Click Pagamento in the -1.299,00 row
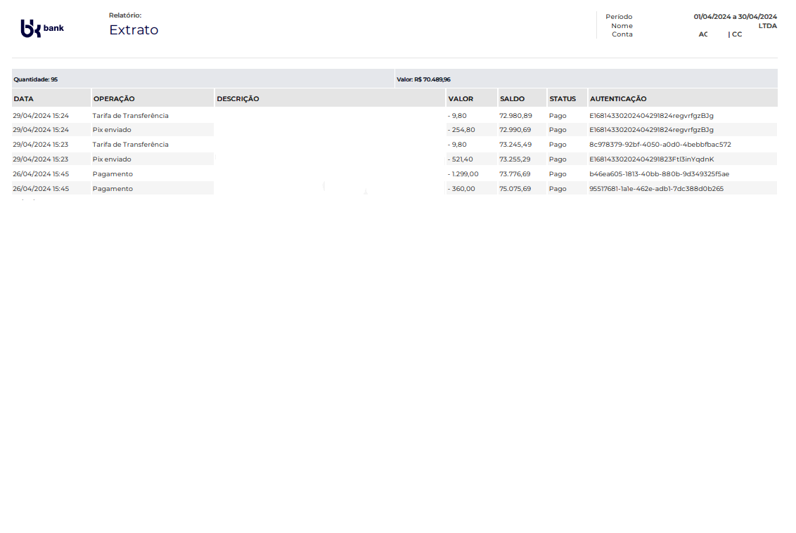Screen dimensions: 796x533 pyautogui.click(x=113, y=174)
